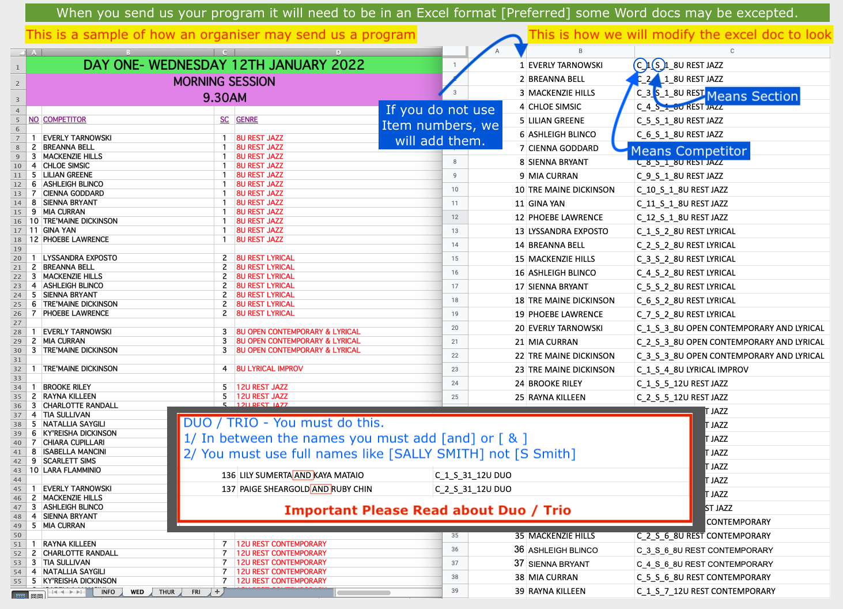
Task: Switch to Normal view icon in status bar
Action: [20, 595]
